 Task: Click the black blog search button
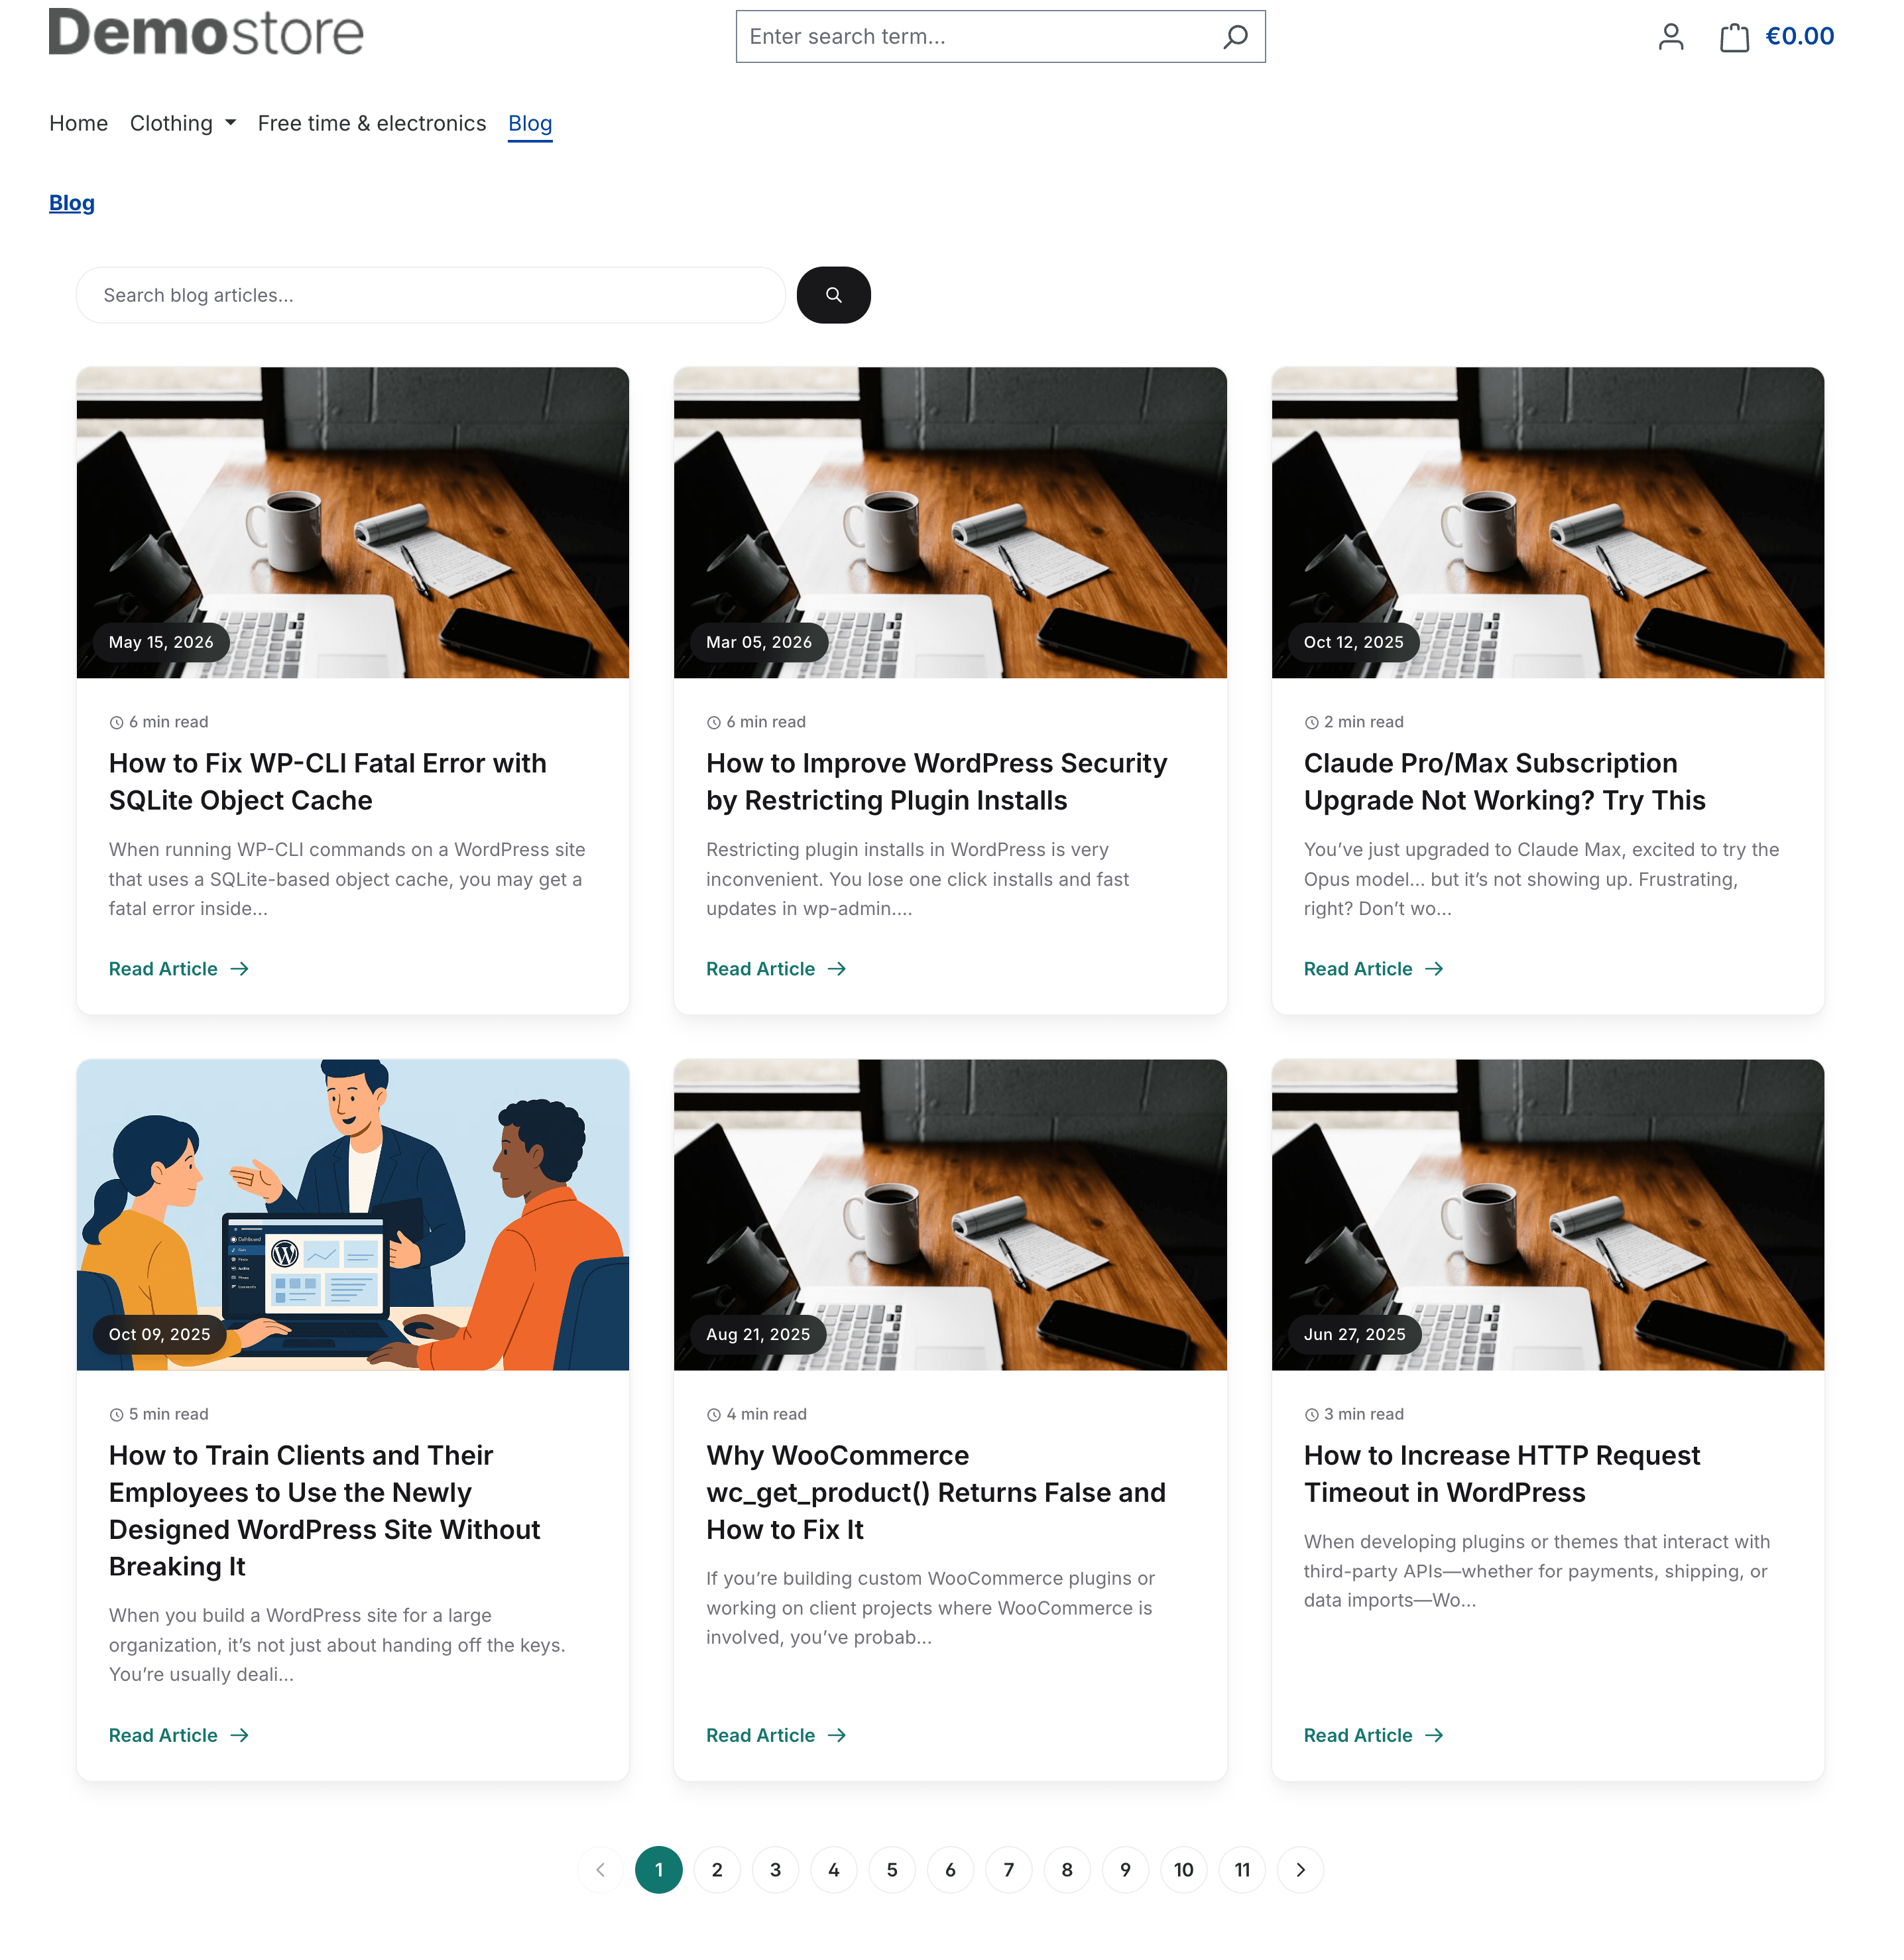tap(833, 295)
